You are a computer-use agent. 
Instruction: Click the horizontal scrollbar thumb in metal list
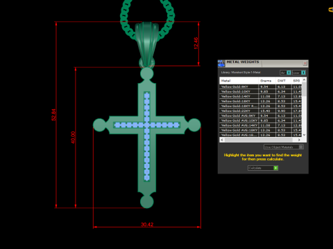click(x=259, y=140)
